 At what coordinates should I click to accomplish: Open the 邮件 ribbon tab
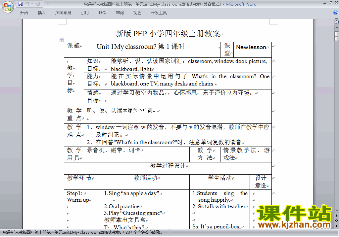(x=102, y=13)
